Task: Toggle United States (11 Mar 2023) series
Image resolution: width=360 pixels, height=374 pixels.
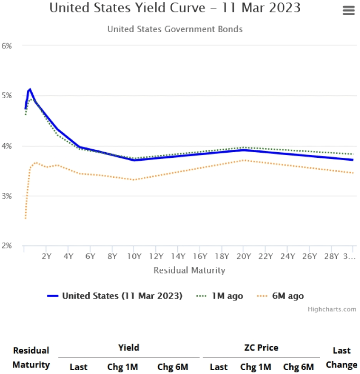Action: (122, 296)
